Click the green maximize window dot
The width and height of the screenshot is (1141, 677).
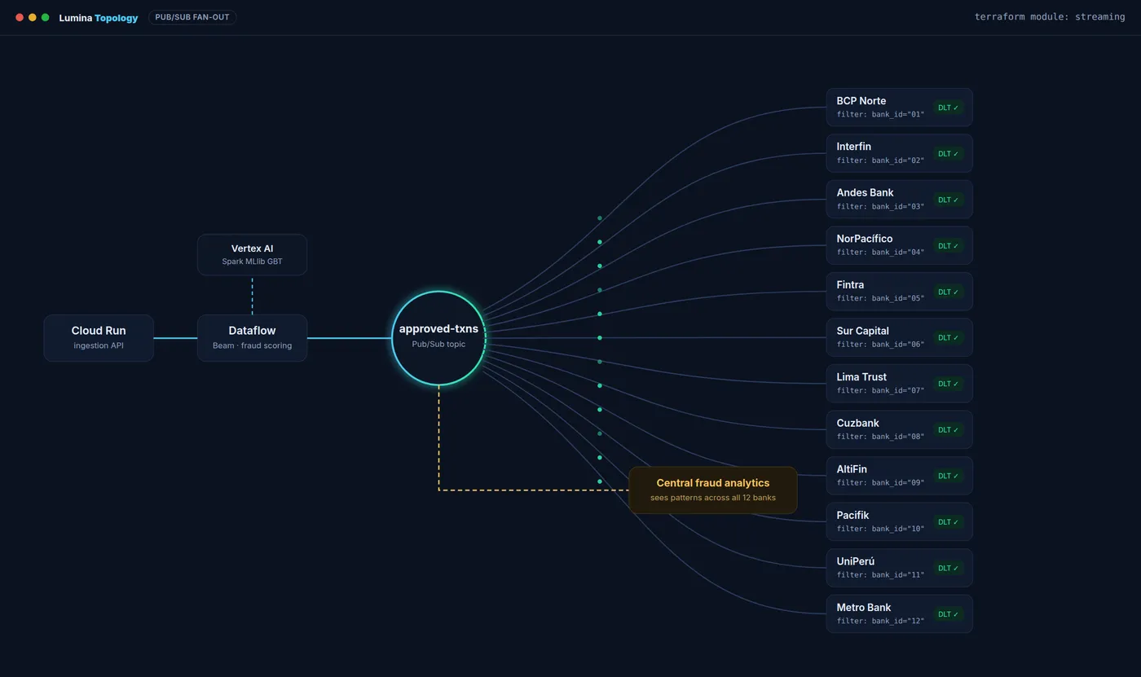45,17
